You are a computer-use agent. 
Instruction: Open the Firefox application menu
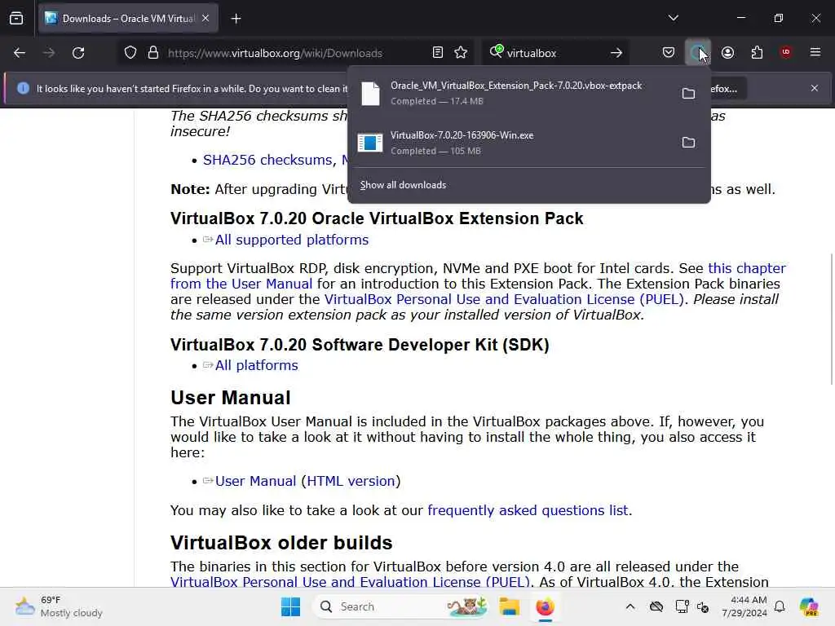(x=815, y=52)
